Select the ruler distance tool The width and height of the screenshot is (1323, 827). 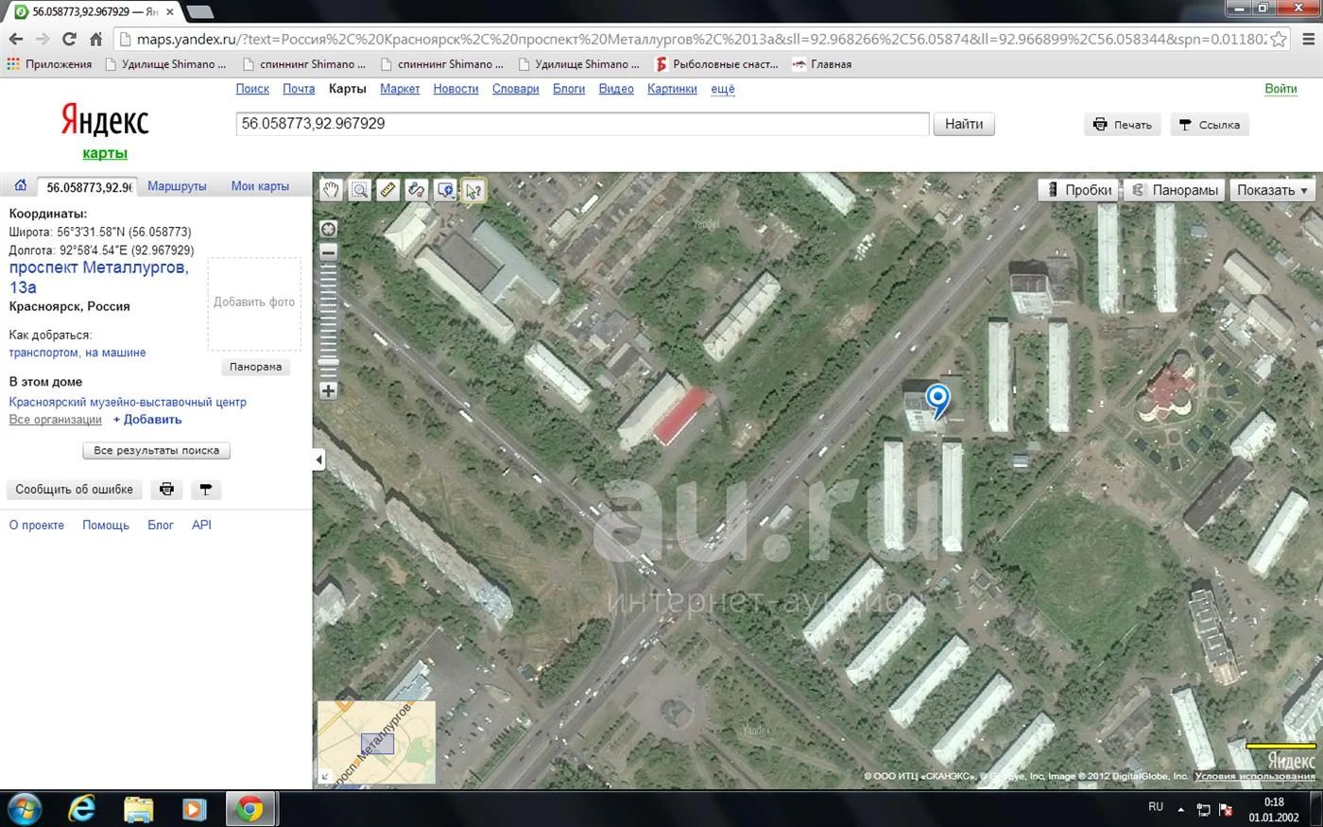pyautogui.click(x=388, y=190)
